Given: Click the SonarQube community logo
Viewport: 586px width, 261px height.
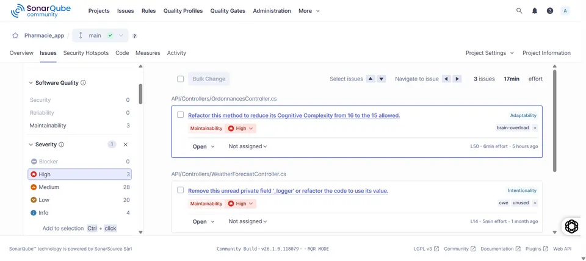Looking at the screenshot, I should 41,11.
